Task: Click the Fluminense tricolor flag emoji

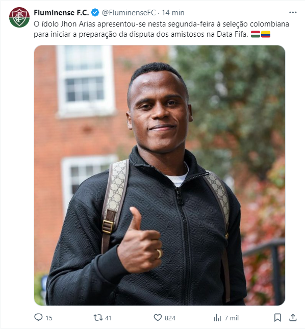Action: click(x=256, y=34)
